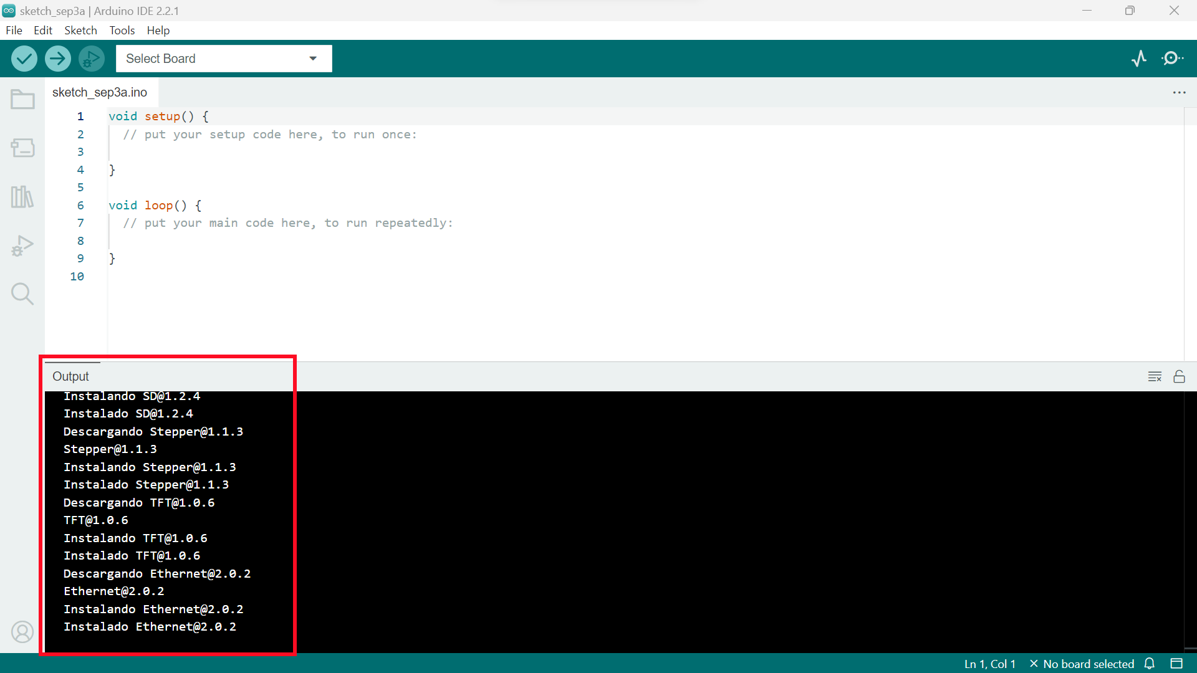Image resolution: width=1197 pixels, height=673 pixels.
Task: Clear the Output console
Action: click(1155, 376)
